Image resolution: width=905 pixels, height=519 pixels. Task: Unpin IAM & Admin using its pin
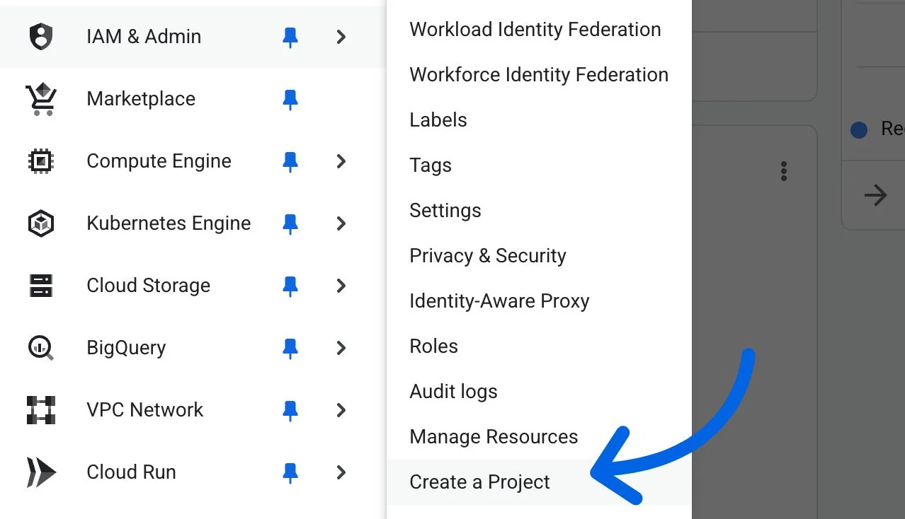pos(290,37)
